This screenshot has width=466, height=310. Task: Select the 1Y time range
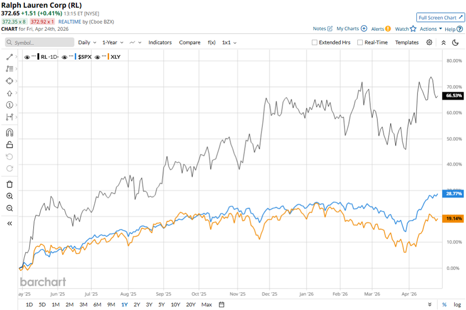pyautogui.click(x=124, y=305)
